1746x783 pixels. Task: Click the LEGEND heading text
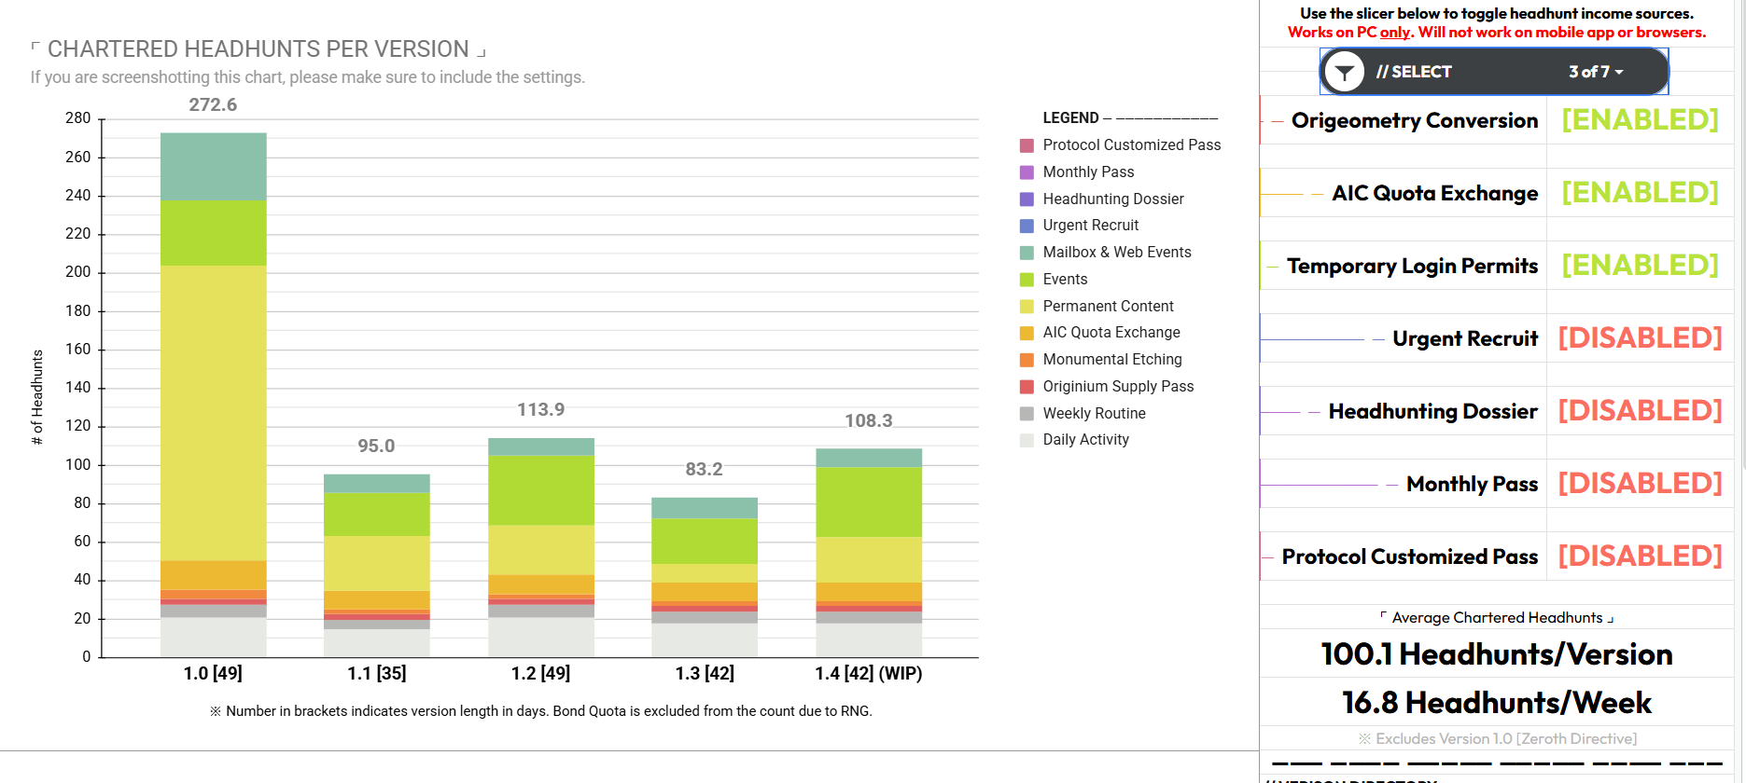[x=1070, y=118]
